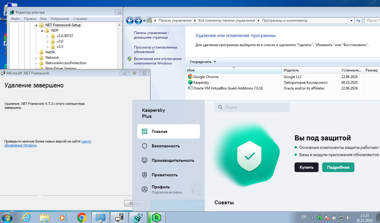Viewport: 380px width, 223px height.
Task: Switch to Kaspersky taskbar button
Action: (156, 217)
